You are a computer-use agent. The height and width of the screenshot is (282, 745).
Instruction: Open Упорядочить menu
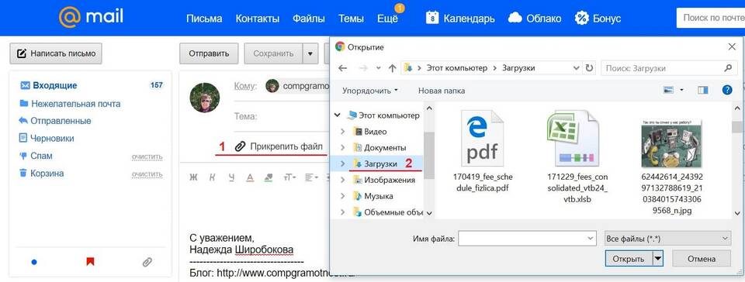[370, 91]
